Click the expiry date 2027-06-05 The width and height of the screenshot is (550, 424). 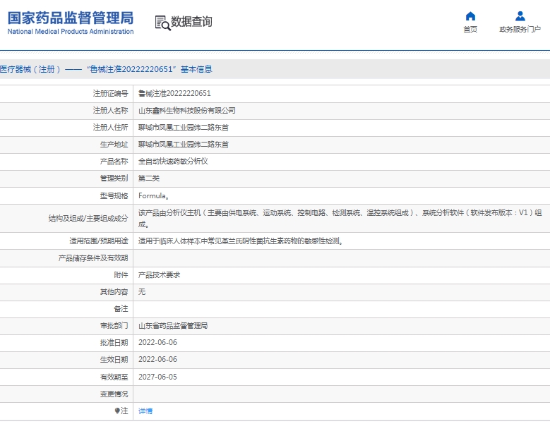pyautogui.click(x=157, y=377)
